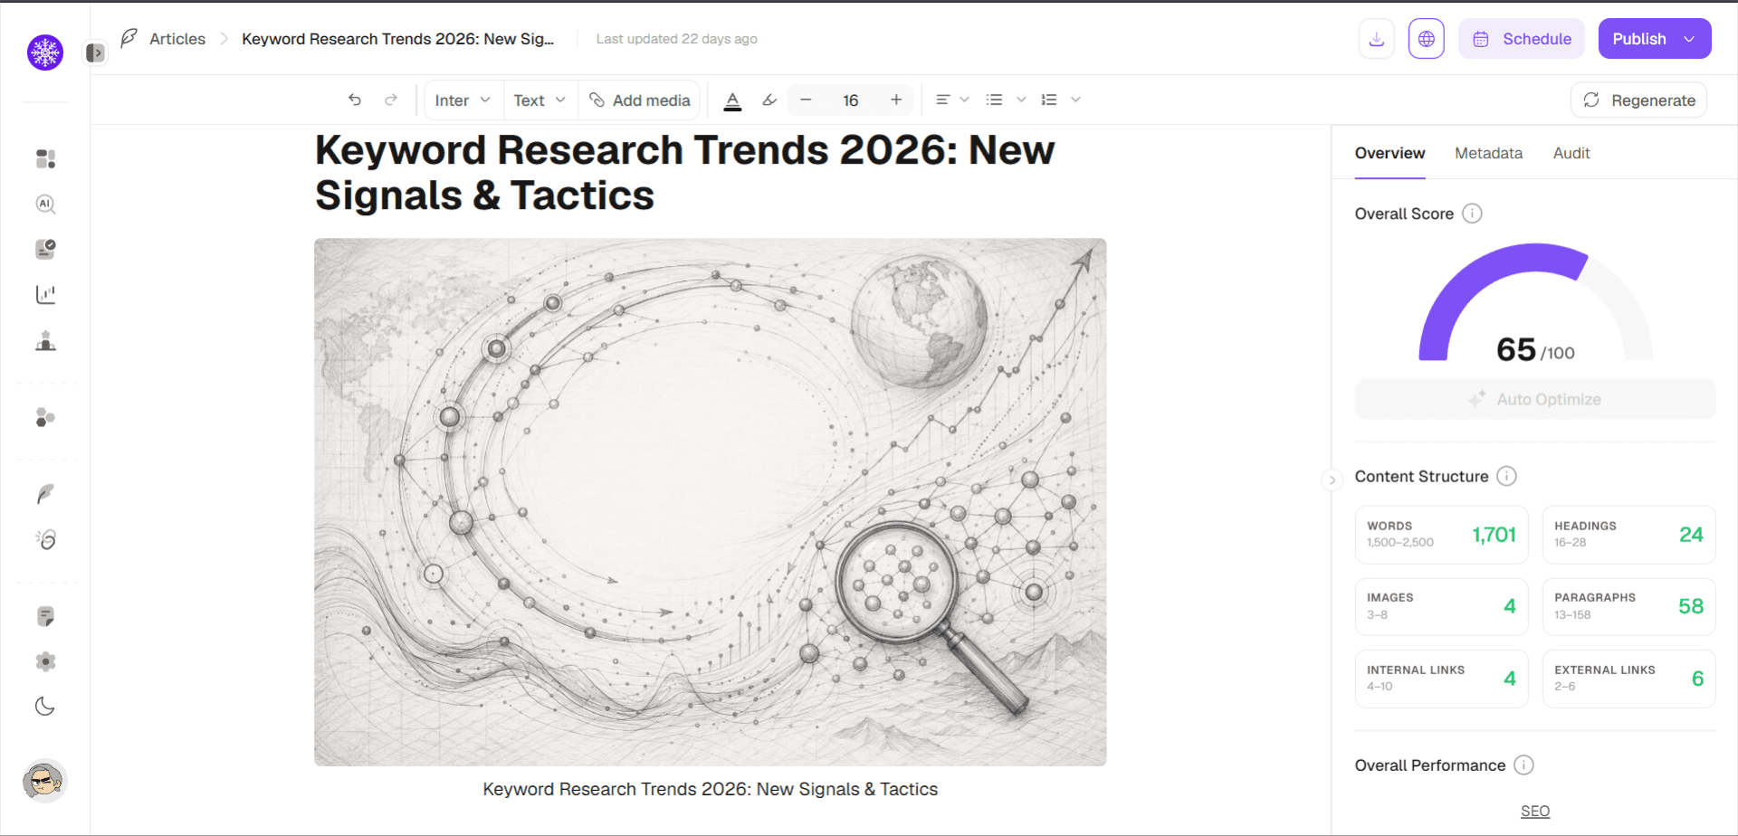This screenshot has width=1738, height=836.
Task: Click the Headings 24 card
Action: coord(1628,535)
